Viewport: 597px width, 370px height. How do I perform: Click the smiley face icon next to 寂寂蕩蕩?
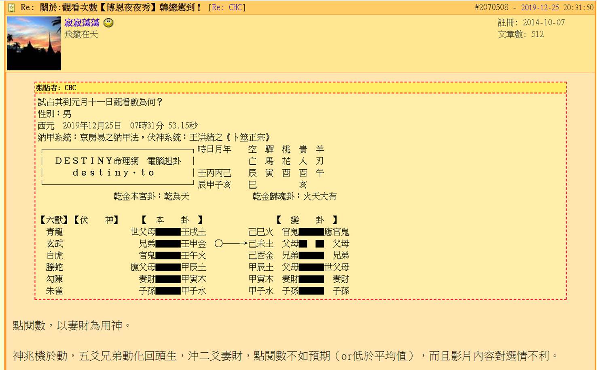click(x=108, y=23)
